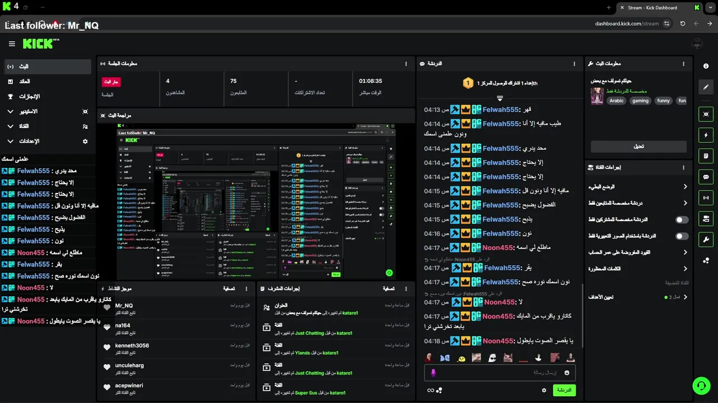Open the green headset support button
The width and height of the screenshot is (718, 403).
point(701,385)
